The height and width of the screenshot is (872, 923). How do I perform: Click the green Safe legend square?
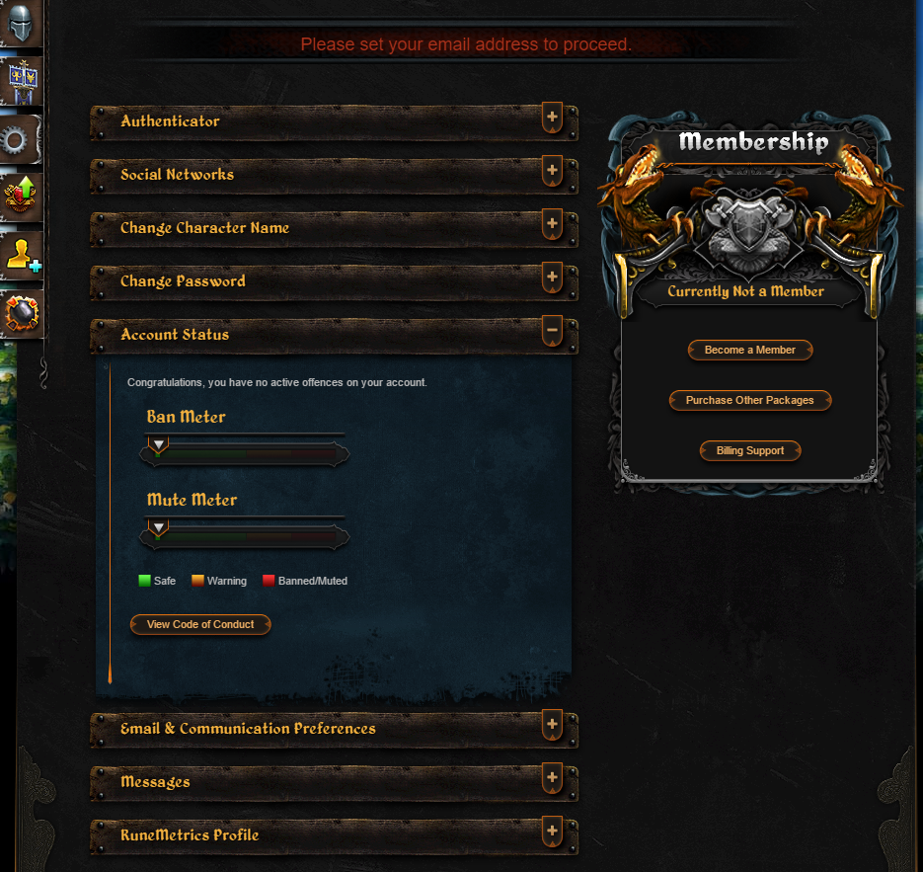[x=144, y=581]
